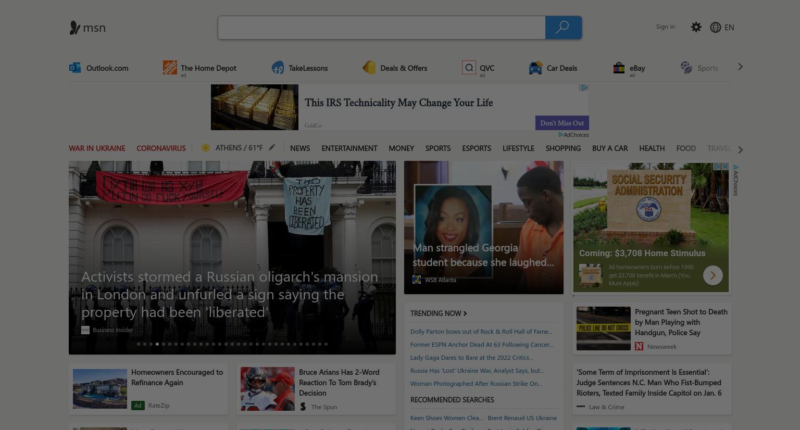The width and height of the screenshot is (800, 430).
Task: Select the last carousel slide dot
Action: coord(326,344)
